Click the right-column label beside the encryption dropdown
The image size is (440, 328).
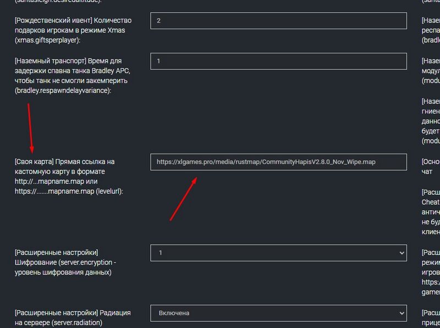pos(431,267)
